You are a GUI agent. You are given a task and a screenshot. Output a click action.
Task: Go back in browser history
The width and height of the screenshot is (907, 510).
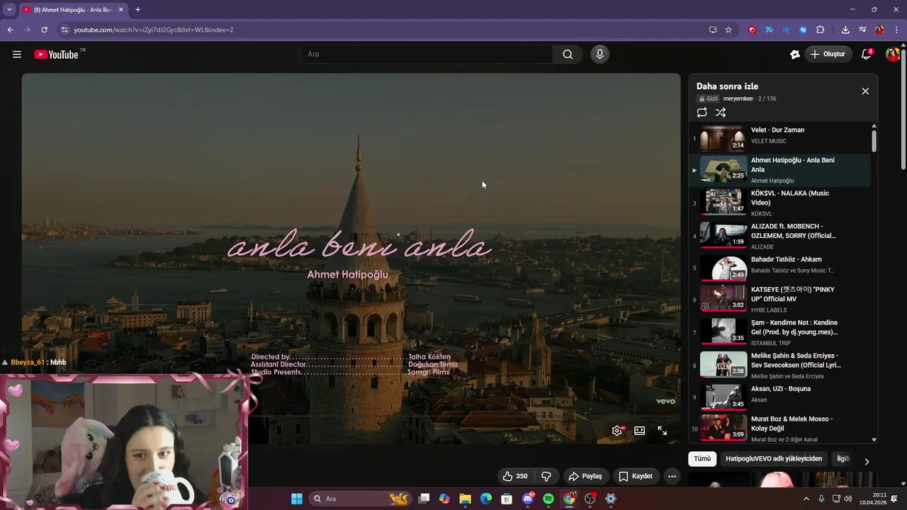tap(10, 30)
